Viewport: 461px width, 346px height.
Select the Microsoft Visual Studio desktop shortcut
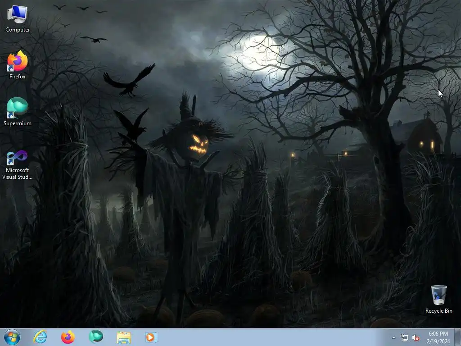[18, 165]
